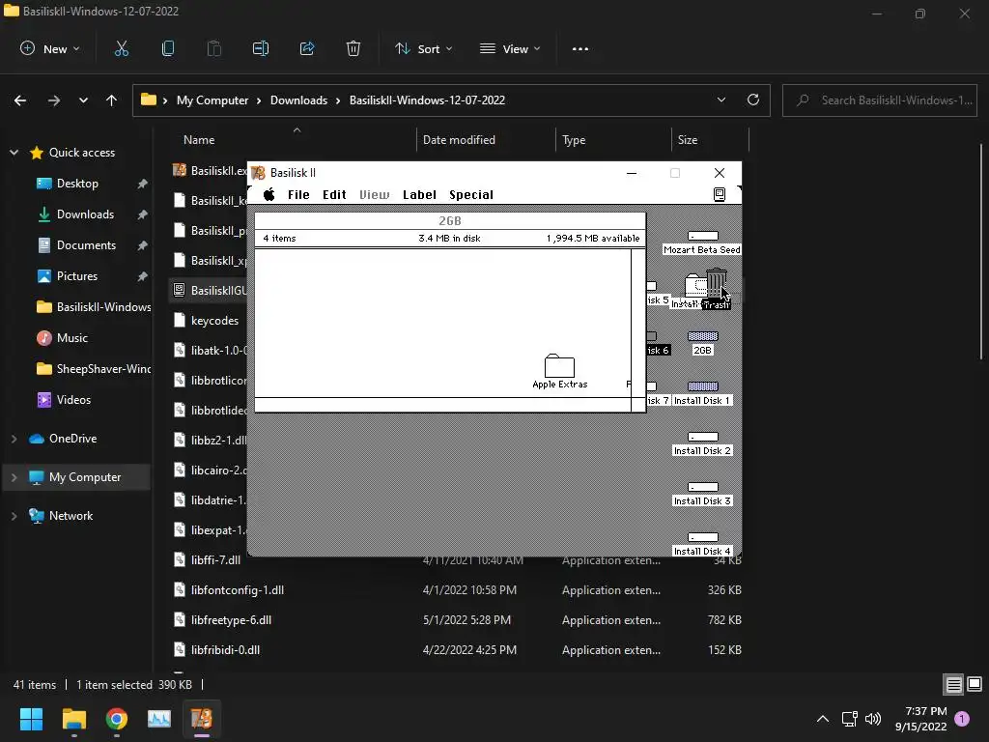Click the 2GB Finder window title bar
The image size is (989, 742).
450,221
